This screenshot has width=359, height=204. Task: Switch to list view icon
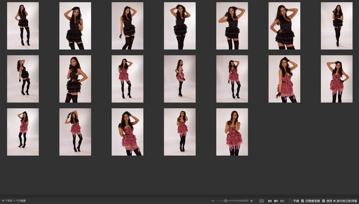[282, 201]
